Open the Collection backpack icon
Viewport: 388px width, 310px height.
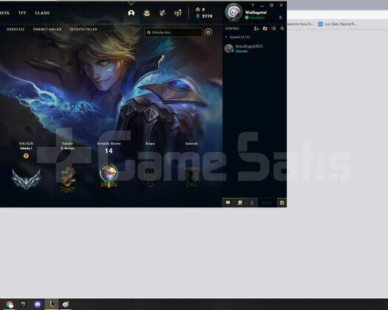pyautogui.click(x=147, y=13)
